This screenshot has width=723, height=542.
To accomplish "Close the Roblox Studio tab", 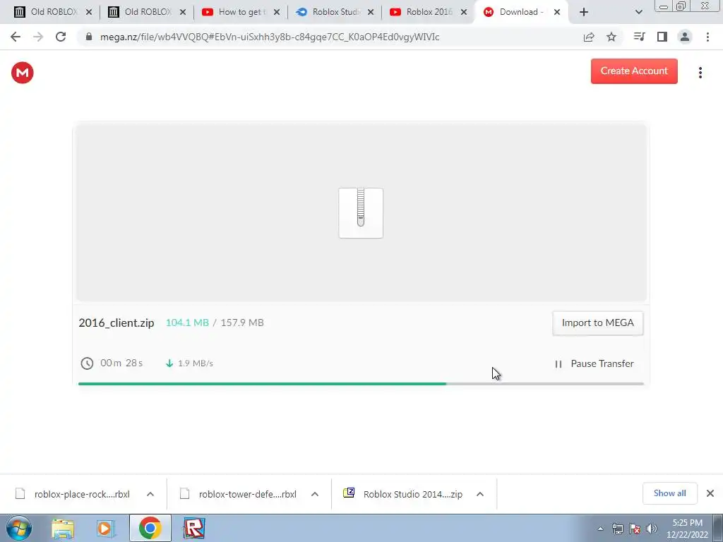I will click(371, 13).
